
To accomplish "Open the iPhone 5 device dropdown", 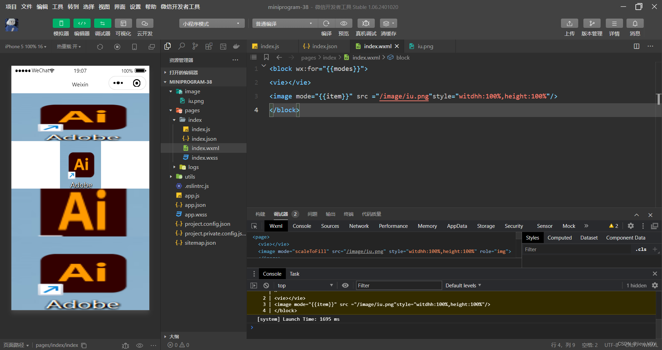I will pos(26,46).
